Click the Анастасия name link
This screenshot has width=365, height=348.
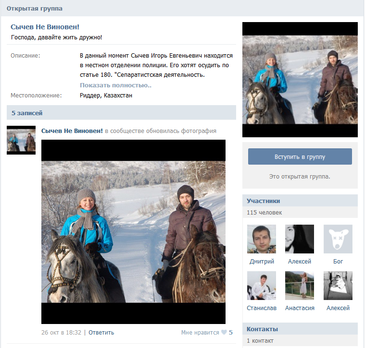(x=300, y=308)
